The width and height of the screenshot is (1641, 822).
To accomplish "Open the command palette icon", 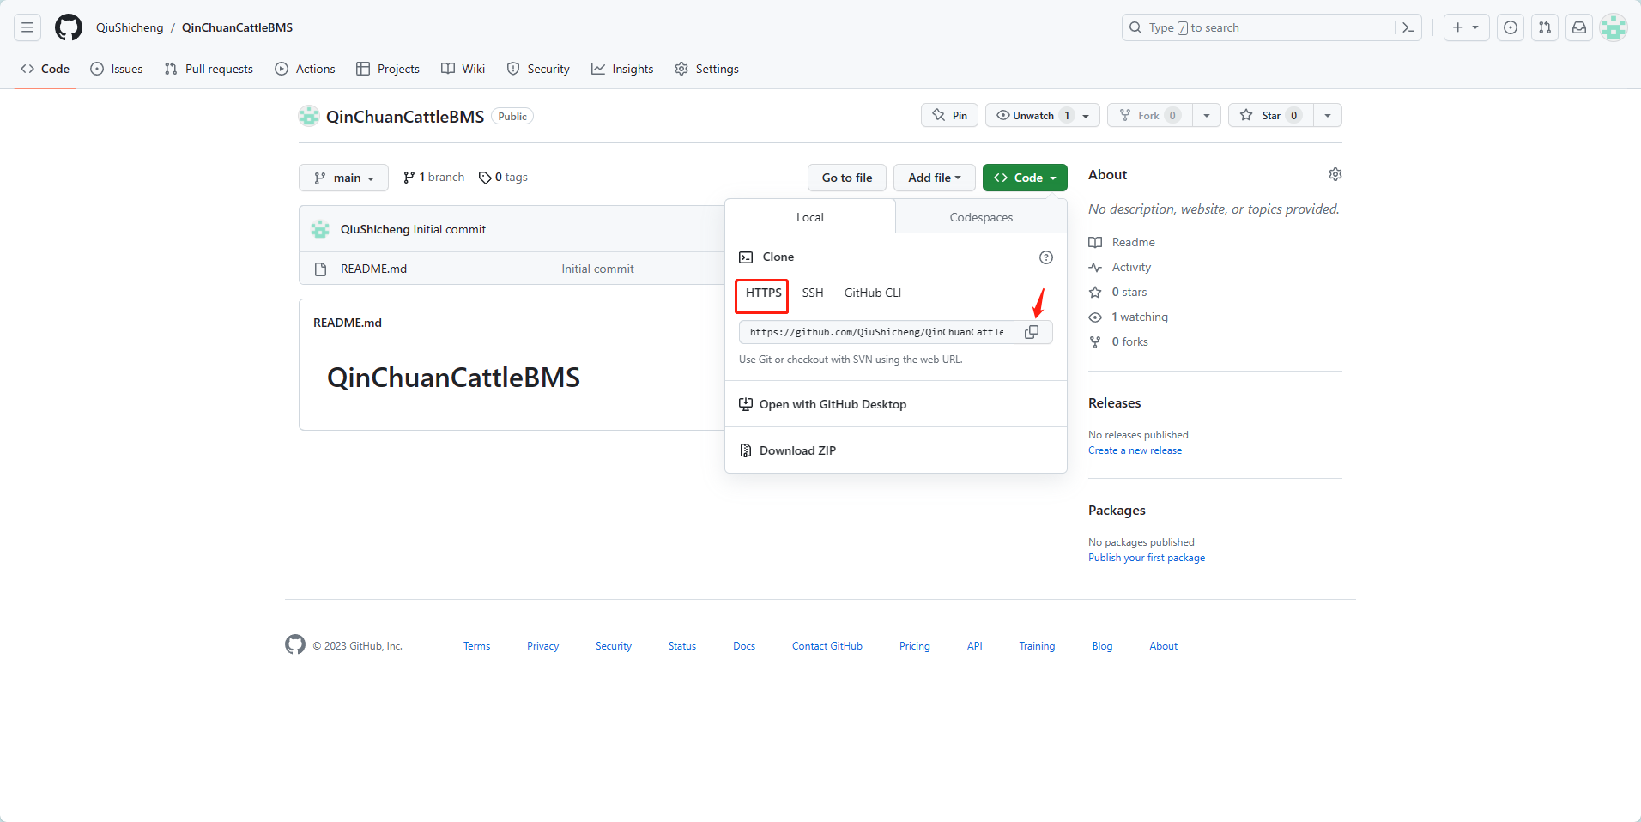I will (1408, 27).
